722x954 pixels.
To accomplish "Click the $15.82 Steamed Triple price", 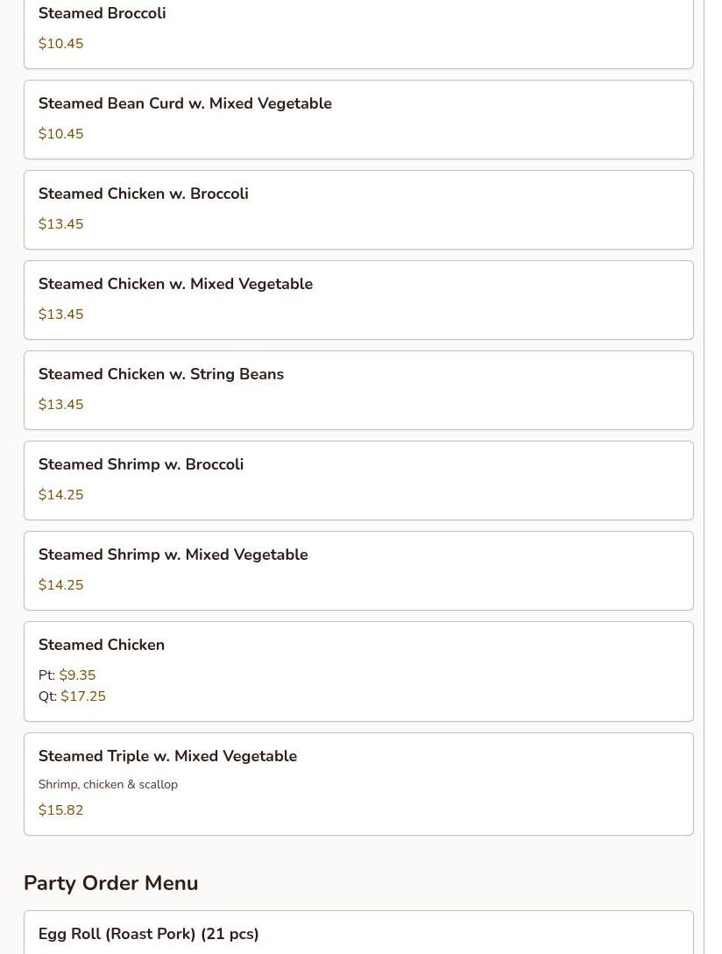I will point(60,809).
